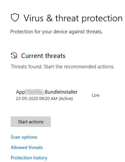Click 'Protection for your device against threats' text

pyautogui.click(x=56, y=32)
